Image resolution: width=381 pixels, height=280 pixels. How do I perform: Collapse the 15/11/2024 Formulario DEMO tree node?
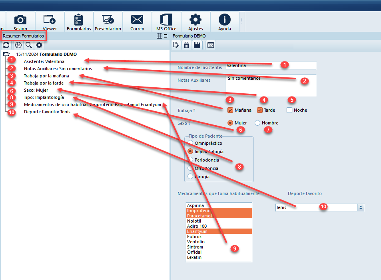(6, 54)
